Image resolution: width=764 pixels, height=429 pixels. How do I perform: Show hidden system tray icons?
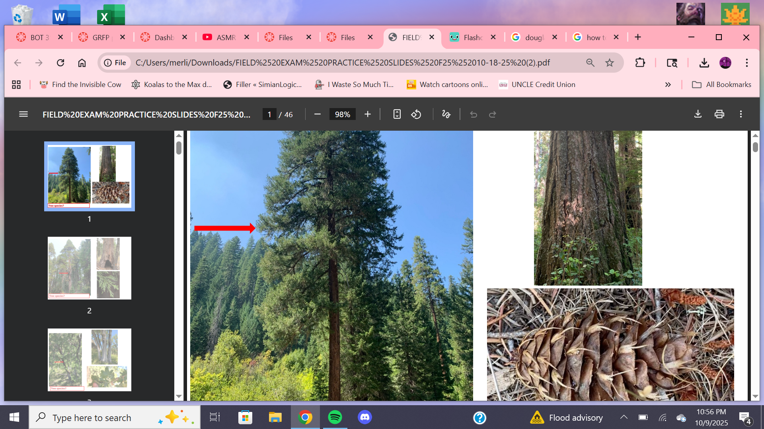[624, 417]
